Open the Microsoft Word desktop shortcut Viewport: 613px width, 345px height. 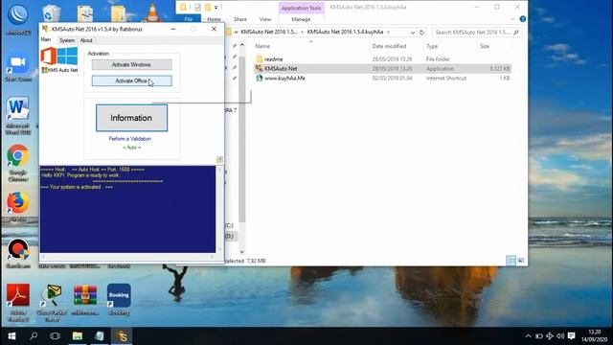17,109
